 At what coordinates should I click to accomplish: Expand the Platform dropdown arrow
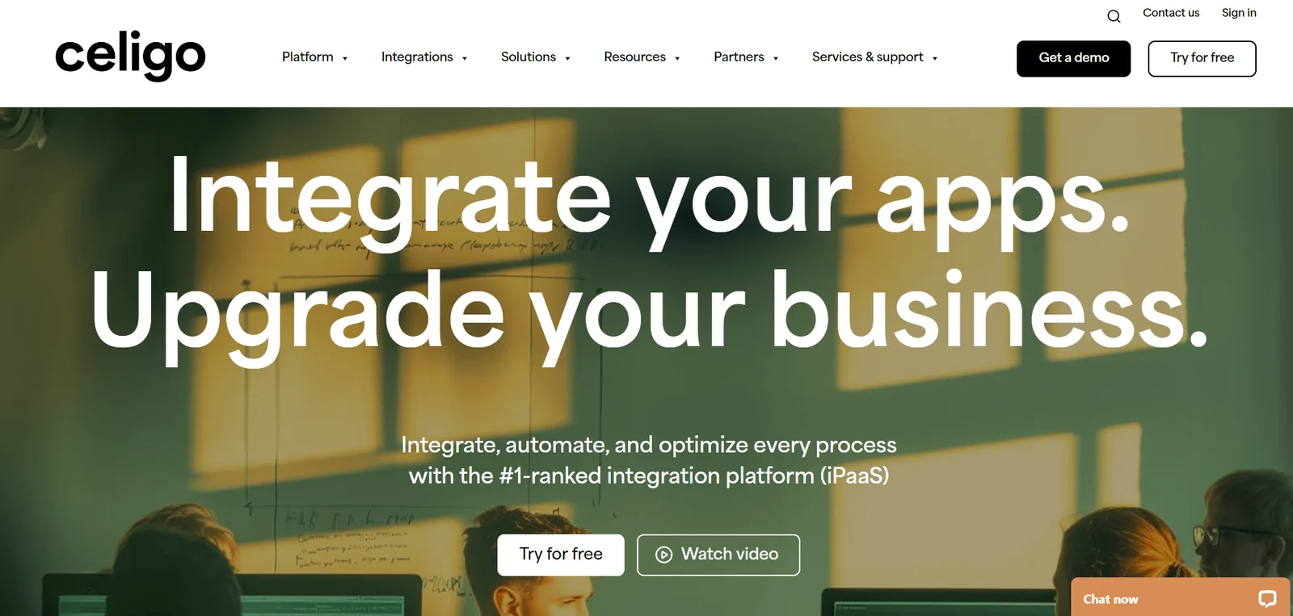345,58
